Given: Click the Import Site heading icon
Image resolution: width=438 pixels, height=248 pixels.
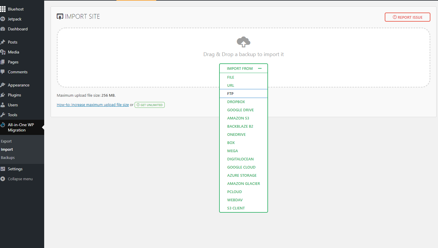Looking at the screenshot, I should 60,16.
